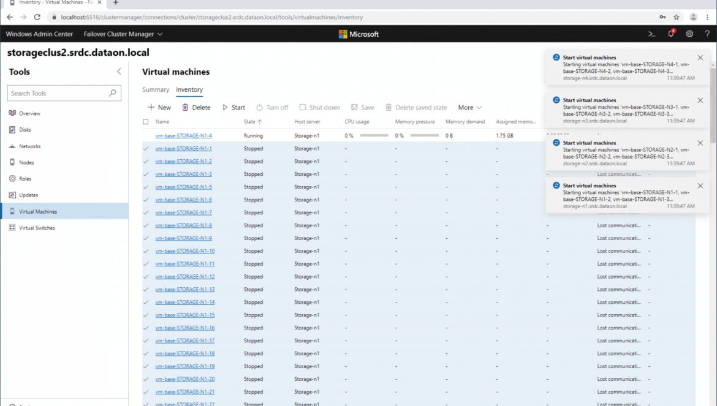Click the Delete saved state button
The width and height of the screenshot is (717, 406).
tap(416, 107)
